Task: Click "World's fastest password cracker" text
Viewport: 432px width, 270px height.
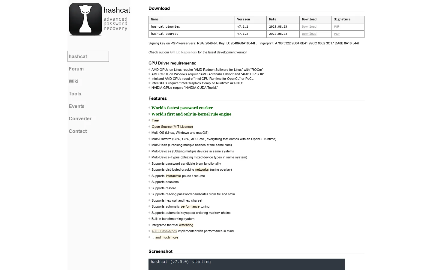Action: coord(182,108)
